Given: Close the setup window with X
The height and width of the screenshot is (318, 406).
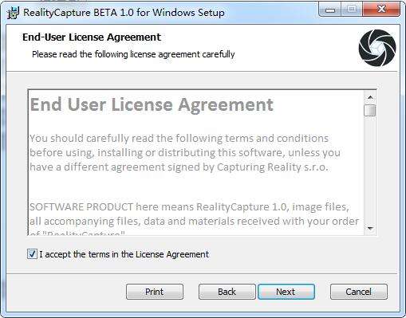Looking at the screenshot, I should click(381, 10).
